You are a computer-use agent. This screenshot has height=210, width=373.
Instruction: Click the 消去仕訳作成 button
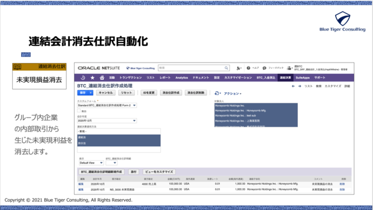pos(171,93)
